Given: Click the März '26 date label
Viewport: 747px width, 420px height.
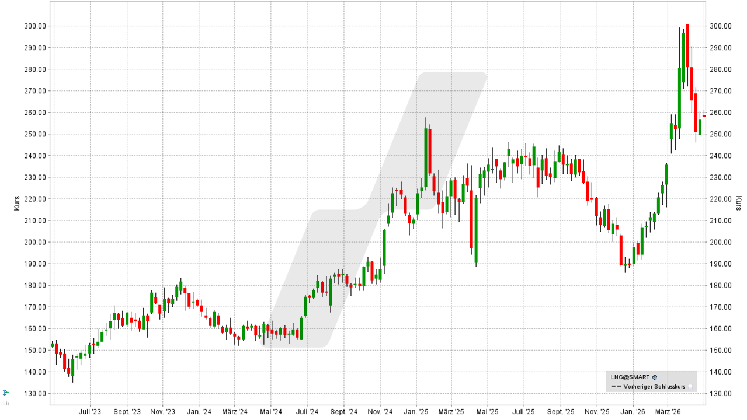Looking at the screenshot, I should point(668,411).
